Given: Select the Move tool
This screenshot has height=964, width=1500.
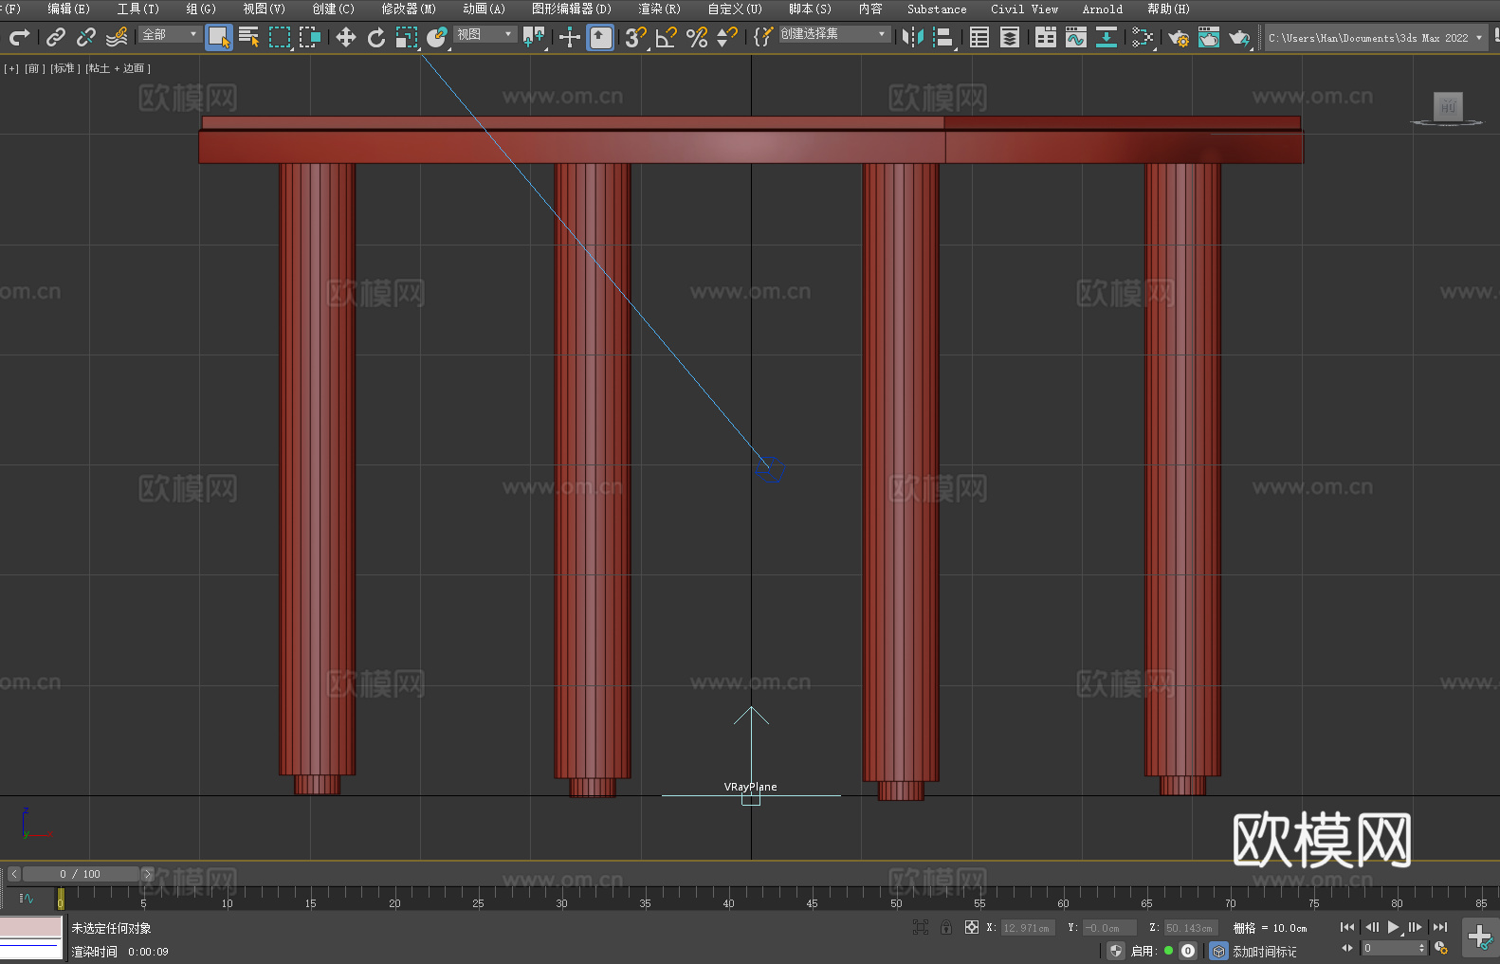Looking at the screenshot, I should pos(346,37).
